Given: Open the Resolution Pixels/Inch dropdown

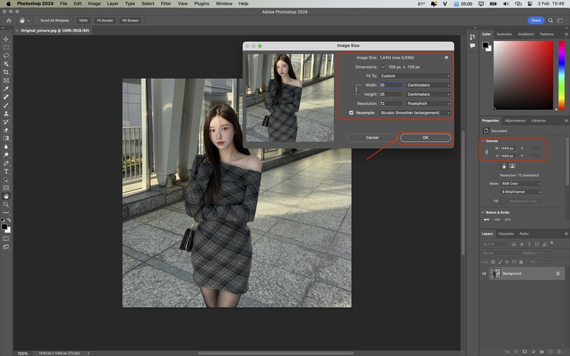Looking at the screenshot, I should point(428,104).
